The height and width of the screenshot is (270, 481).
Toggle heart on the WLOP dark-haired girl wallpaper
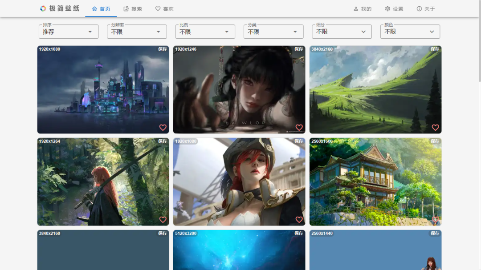pos(299,128)
